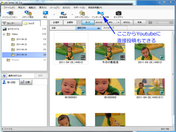Image resolution: width=176 pixels, height=132 pixels.
Task: Open the Playback (再生(P)) menu
Action: [22, 8]
